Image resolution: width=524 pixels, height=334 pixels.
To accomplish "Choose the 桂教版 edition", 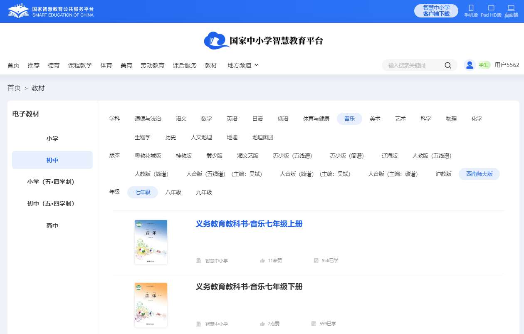I will [x=184, y=156].
